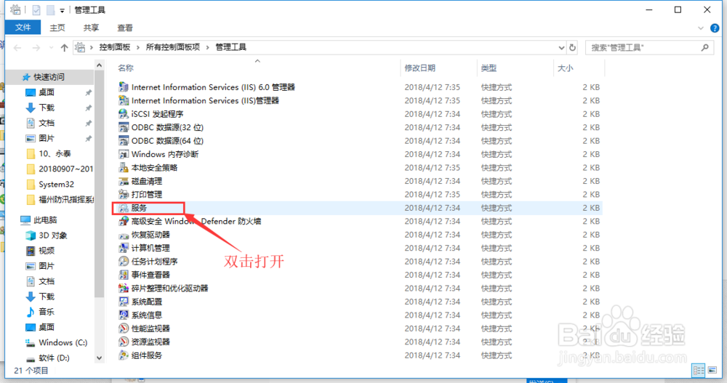Screen dimensions: 727x383
Task: Select 3D 对象 in navigation pane
Action: (x=52, y=235)
